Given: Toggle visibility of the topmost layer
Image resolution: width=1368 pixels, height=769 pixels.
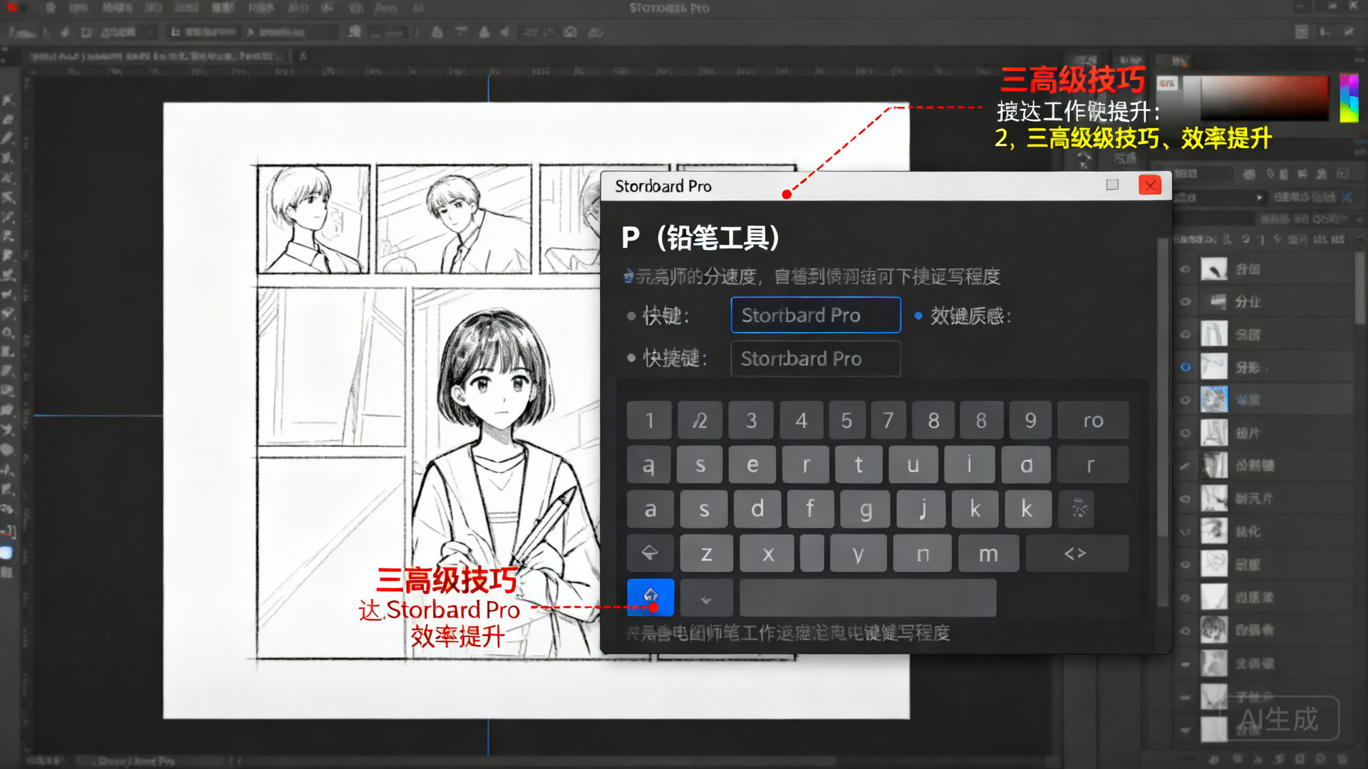Looking at the screenshot, I should 1186,269.
